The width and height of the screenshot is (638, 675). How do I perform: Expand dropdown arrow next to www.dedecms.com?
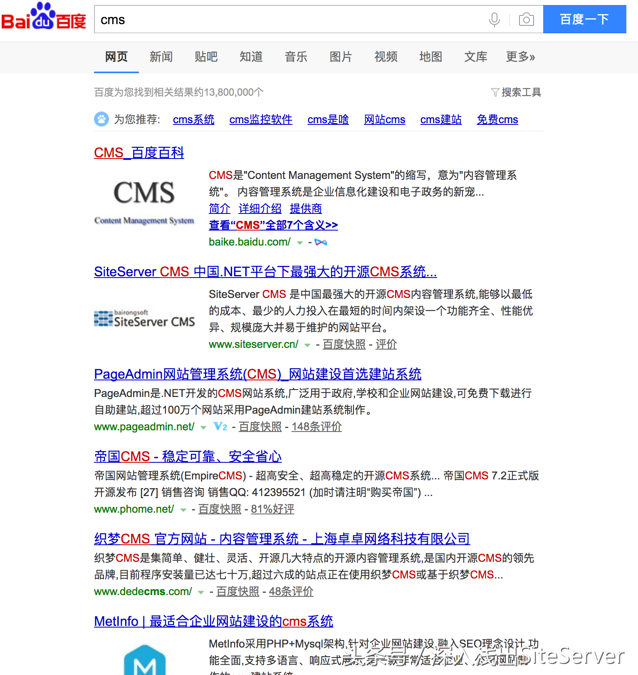tap(201, 593)
